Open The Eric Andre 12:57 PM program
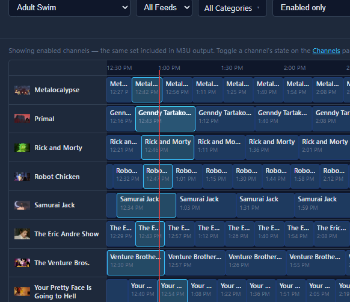Image resolution: width=350 pixels, height=302 pixels. click(180, 234)
